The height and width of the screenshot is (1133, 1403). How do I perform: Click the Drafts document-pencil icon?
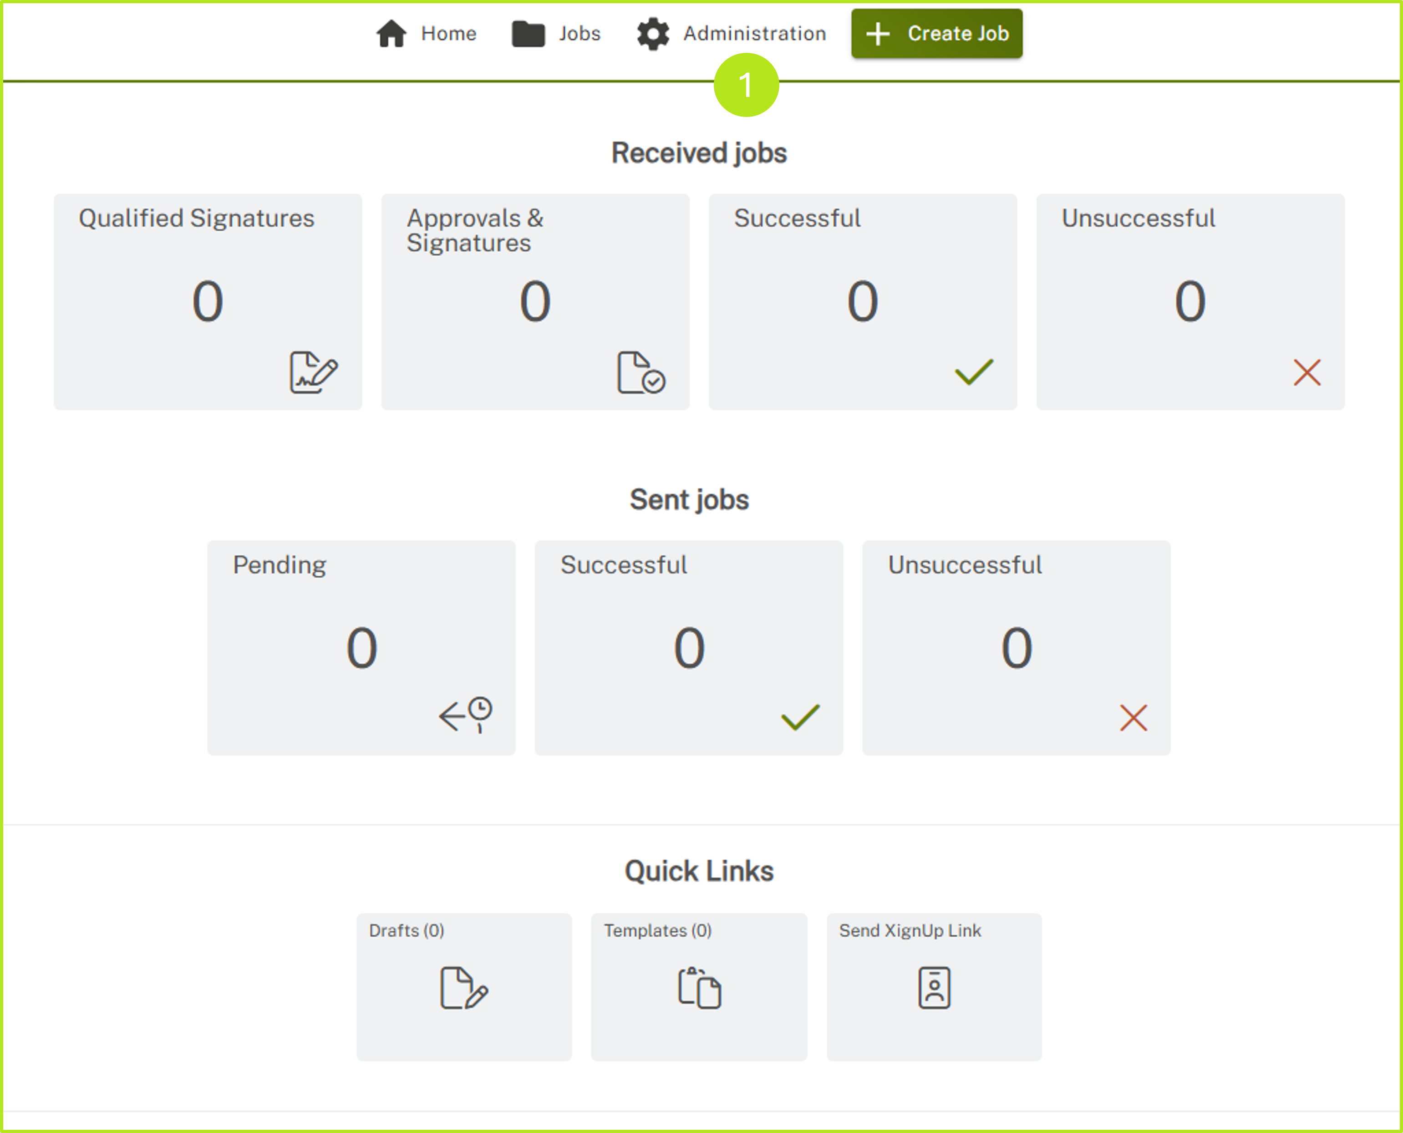(463, 987)
